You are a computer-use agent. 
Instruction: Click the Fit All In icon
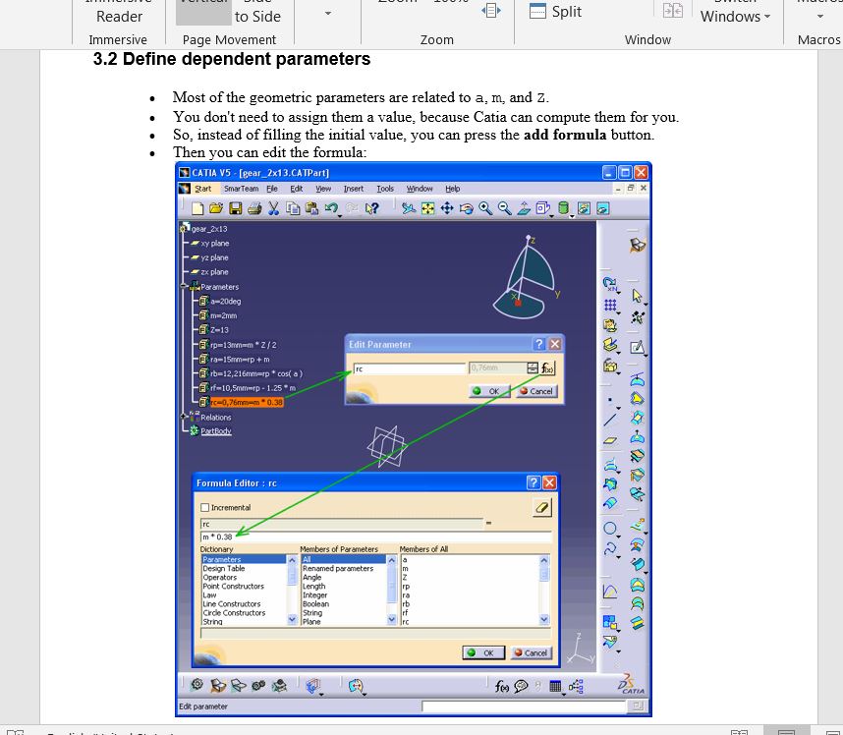(427, 208)
